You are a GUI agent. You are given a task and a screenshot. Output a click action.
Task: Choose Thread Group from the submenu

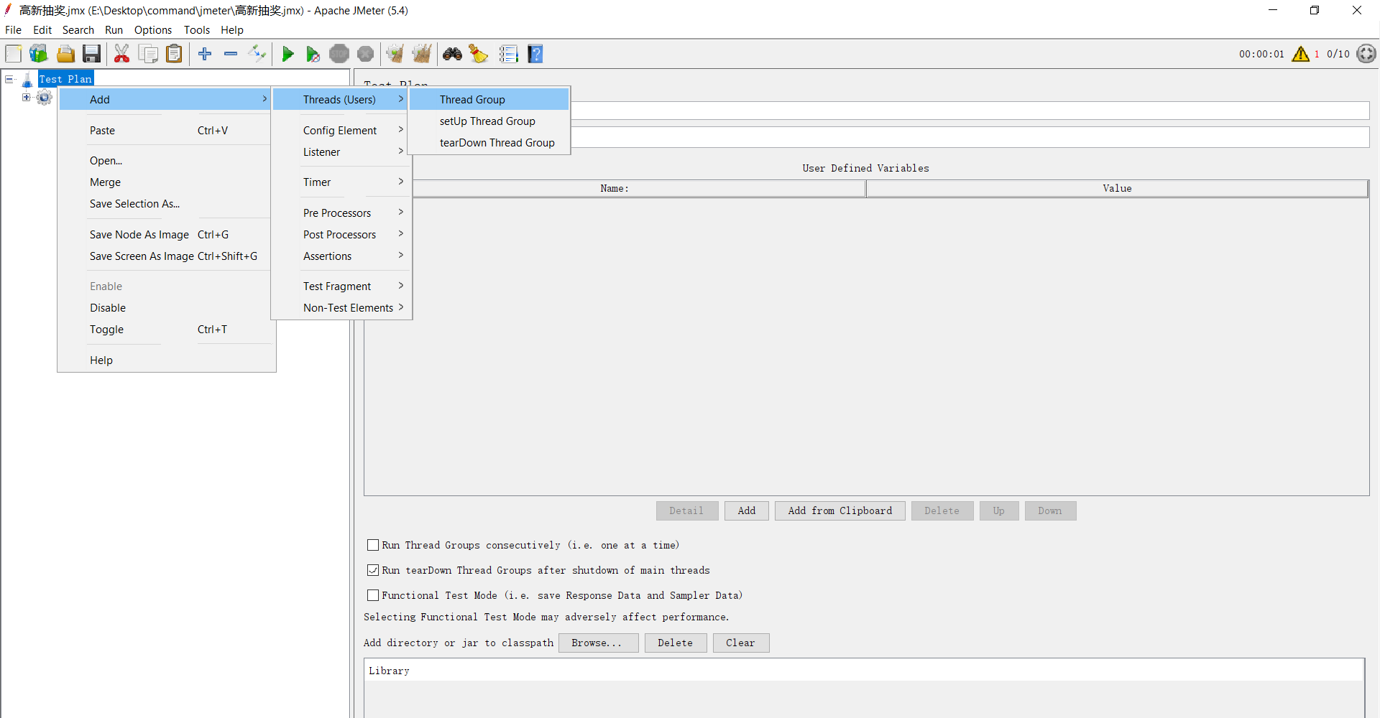pos(489,100)
